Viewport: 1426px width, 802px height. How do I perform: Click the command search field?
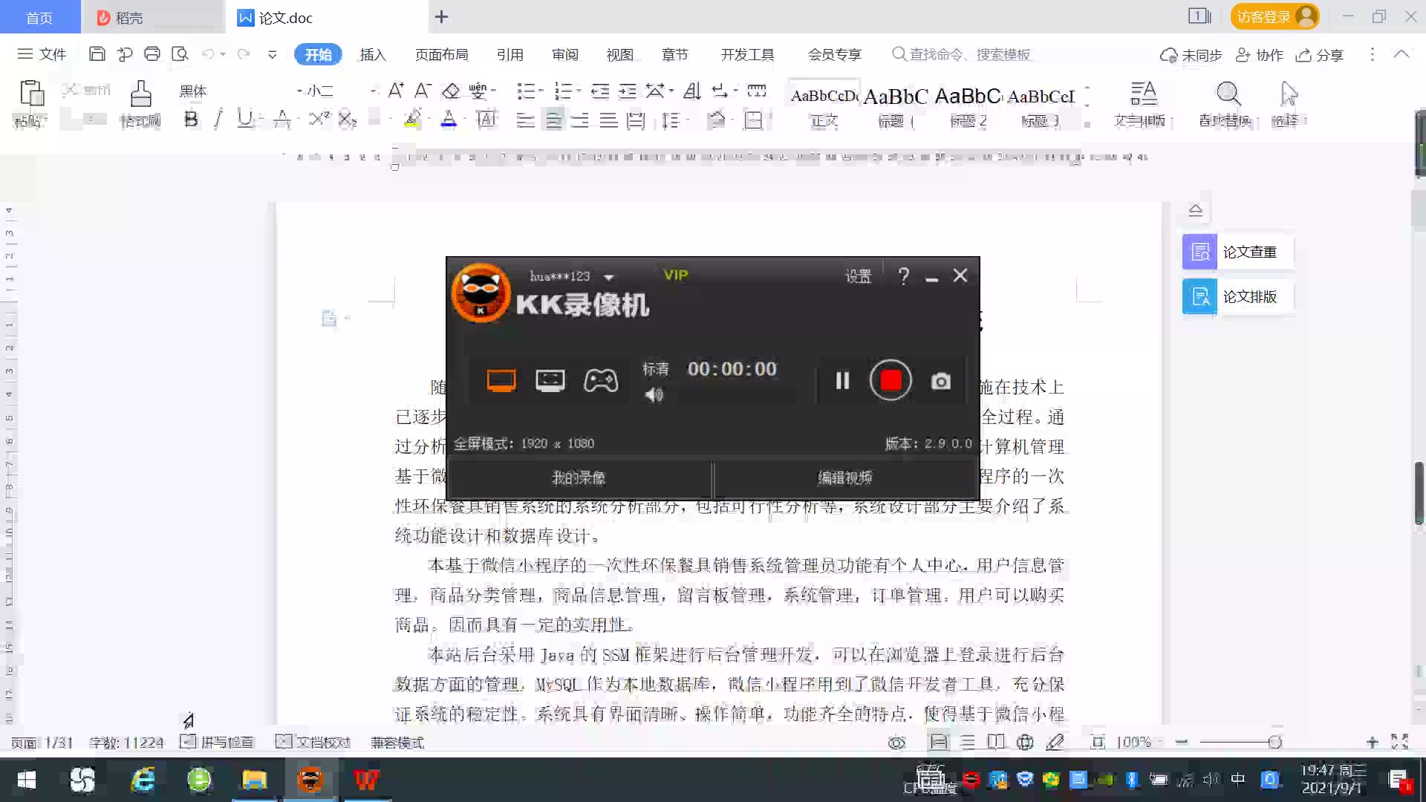[x=962, y=54]
